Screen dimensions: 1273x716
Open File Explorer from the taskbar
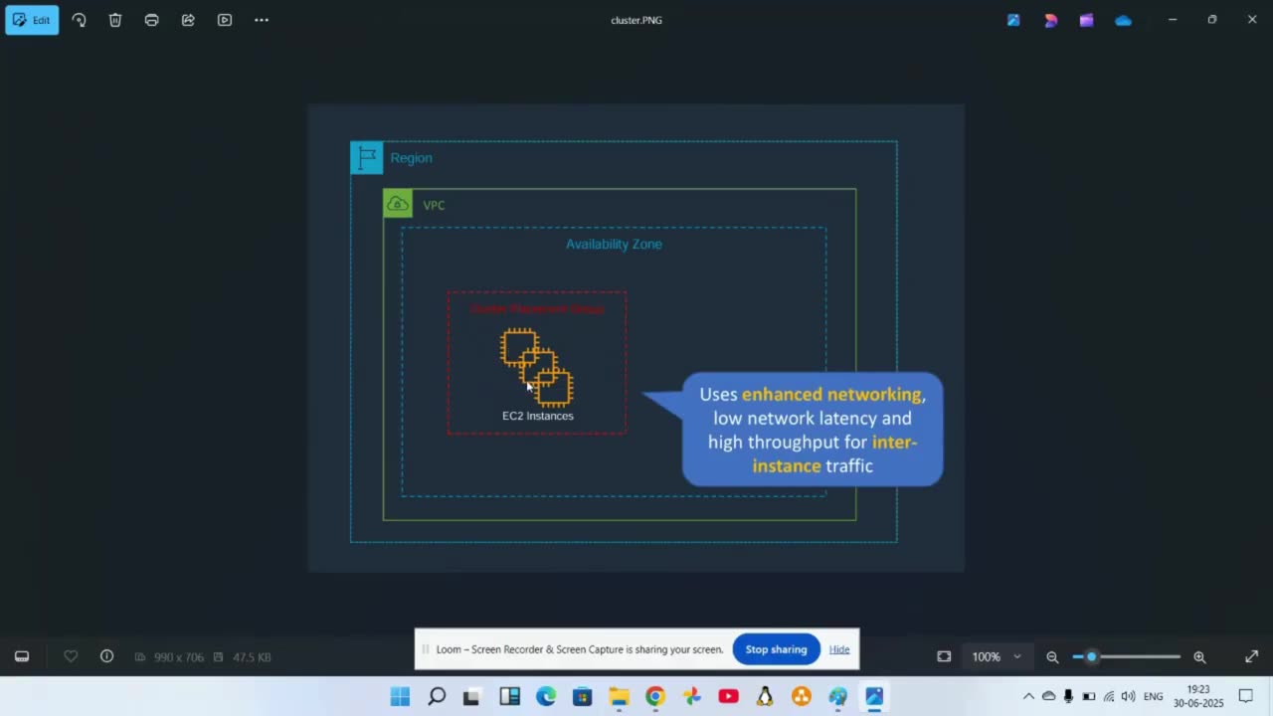click(x=619, y=696)
